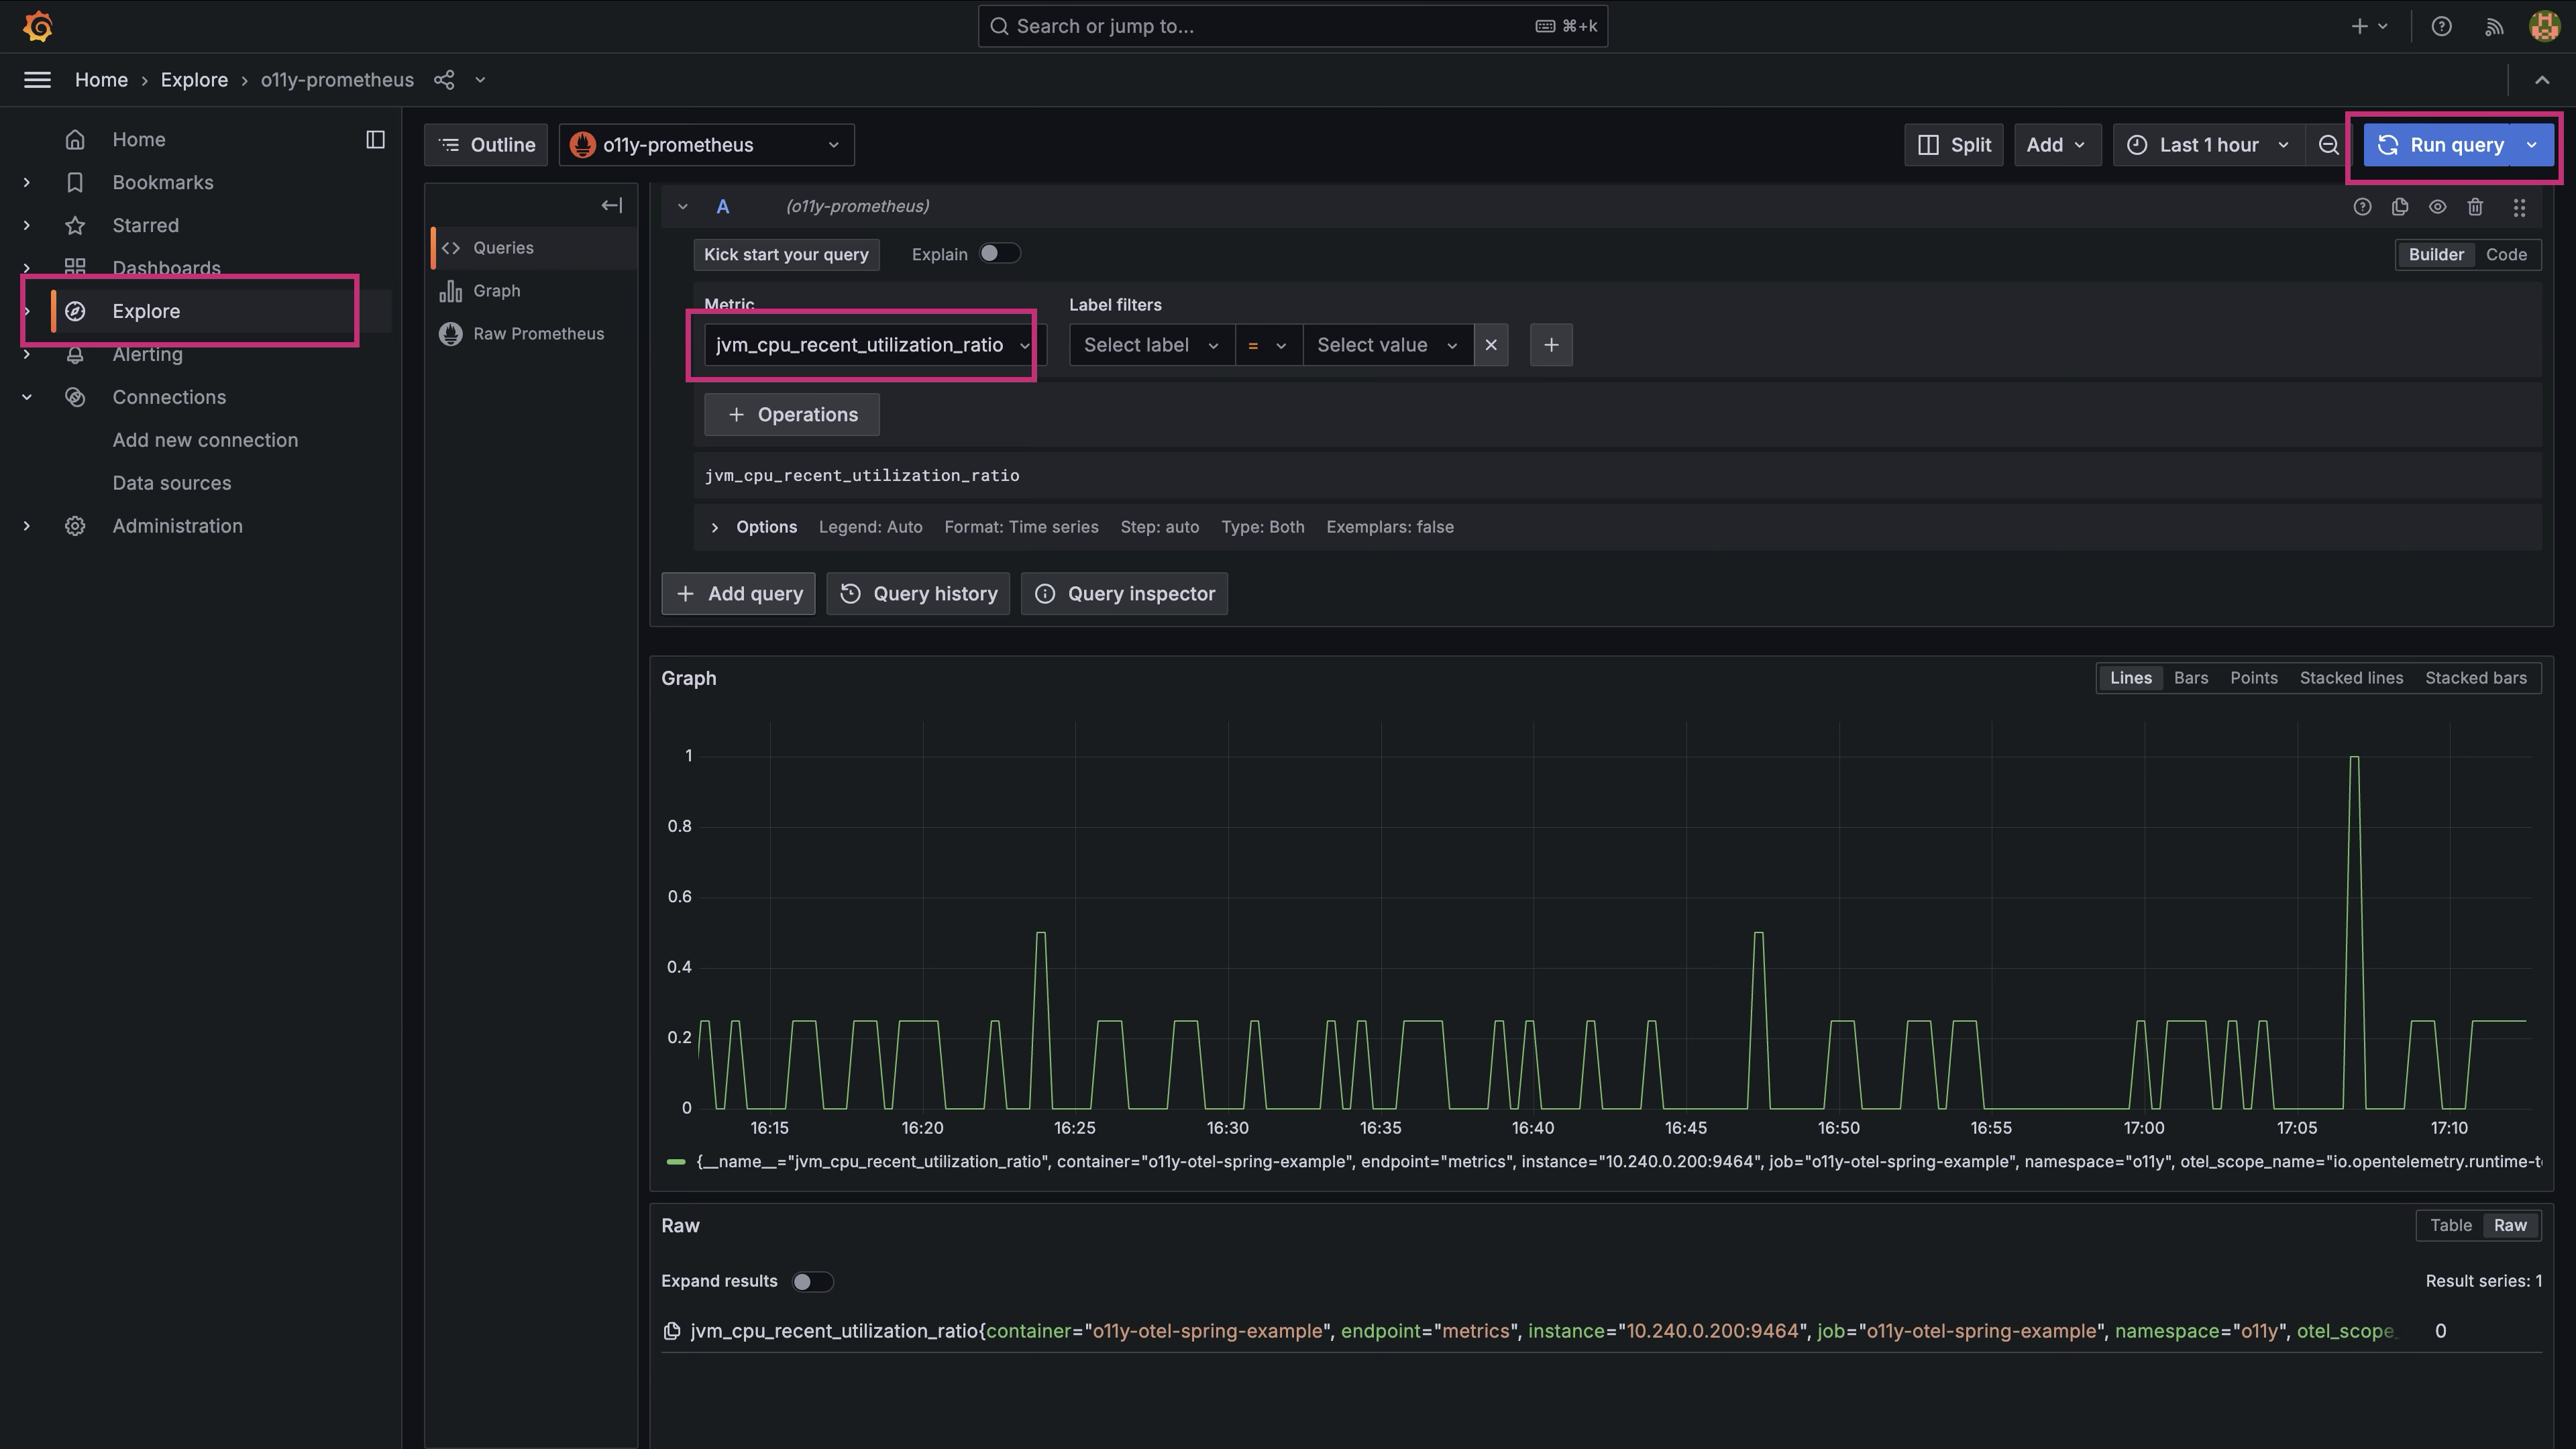Click the query A drag handle icon

click(2519, 207)
